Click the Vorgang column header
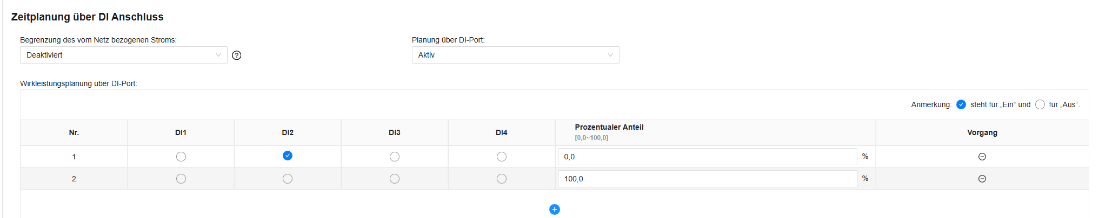 pyautogui.click(x=982, y=132)
